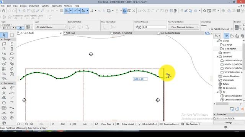Open the US ArchiCAD pen set dropdown
The image size is (245, 137).
click(150, 124)
